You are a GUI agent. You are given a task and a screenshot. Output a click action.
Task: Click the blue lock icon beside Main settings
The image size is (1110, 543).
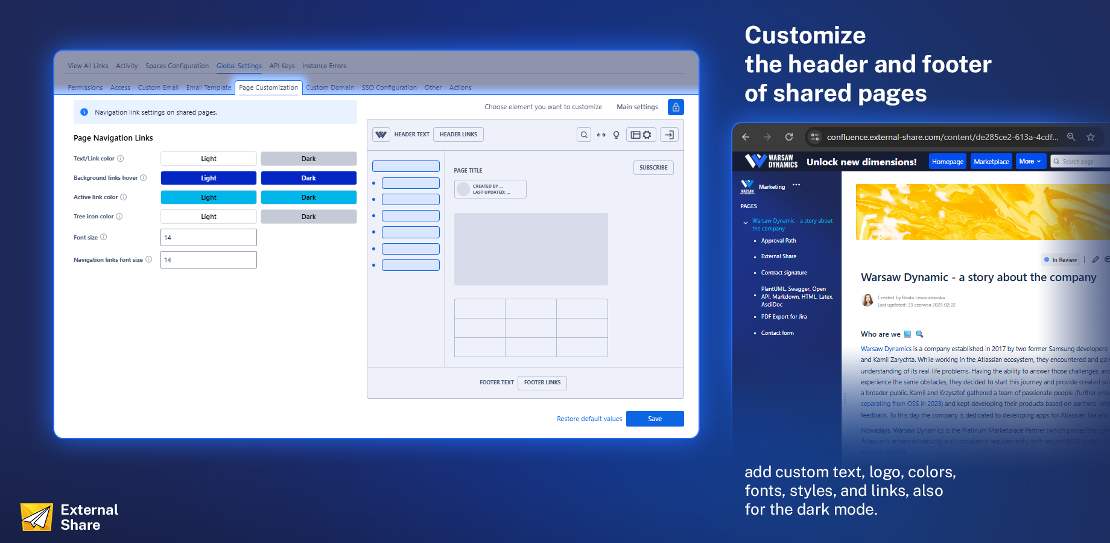pyautogui.click(x=676, y=107)
